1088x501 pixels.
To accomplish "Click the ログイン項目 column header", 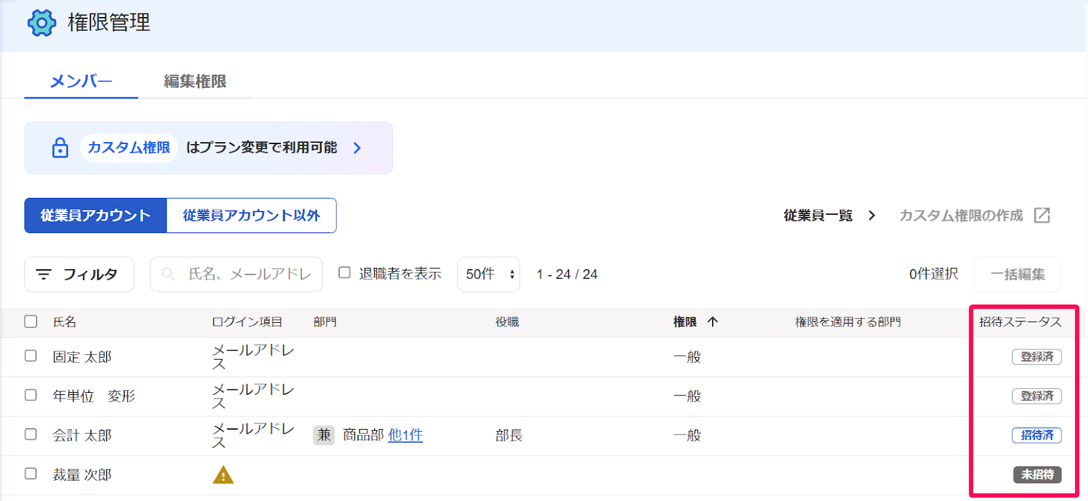I will (x=247, y=322).
